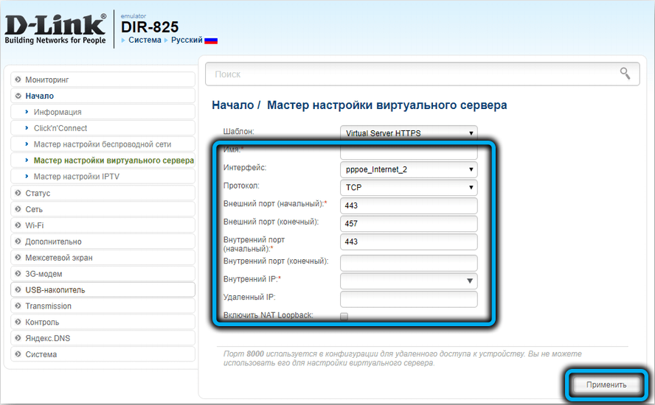Viewport: 655px width, 405px height.
Task: Expand the Межсетевой экран section
Action: pyautogui.click(x=59, y=258)
